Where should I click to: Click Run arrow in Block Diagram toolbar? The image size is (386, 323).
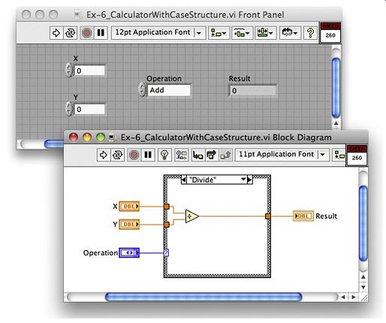tap(104, 155)
